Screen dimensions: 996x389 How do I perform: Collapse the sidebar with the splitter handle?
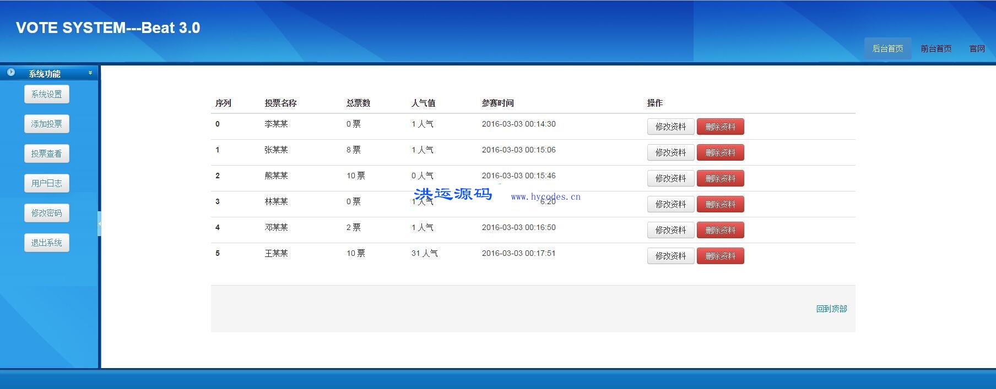click(x=99, y=223)
